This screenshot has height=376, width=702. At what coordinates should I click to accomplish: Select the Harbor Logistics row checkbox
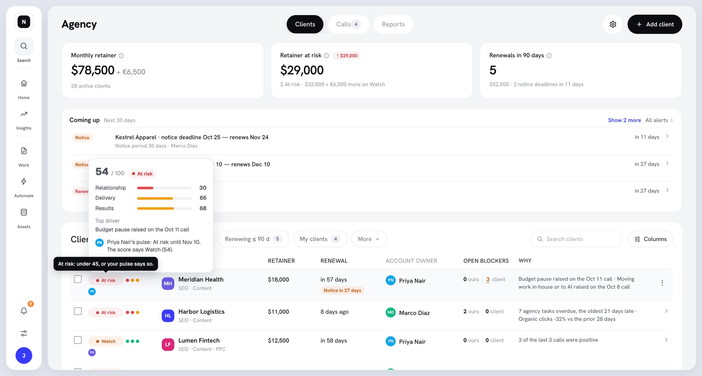(78, 311)
